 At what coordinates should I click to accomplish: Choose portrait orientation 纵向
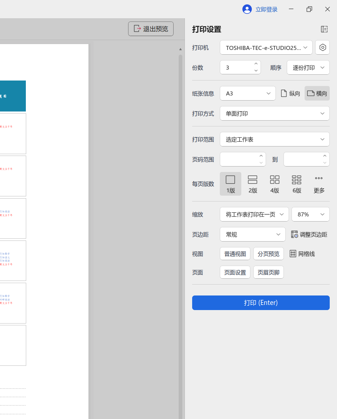tap(290, 94)
